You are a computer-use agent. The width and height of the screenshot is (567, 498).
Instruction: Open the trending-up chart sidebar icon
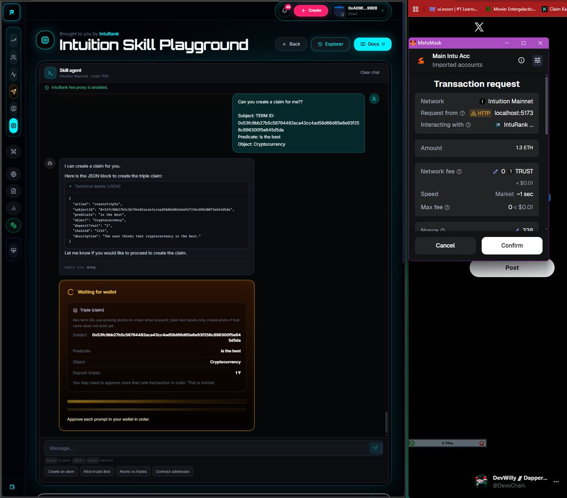click(x=14, y=41)
